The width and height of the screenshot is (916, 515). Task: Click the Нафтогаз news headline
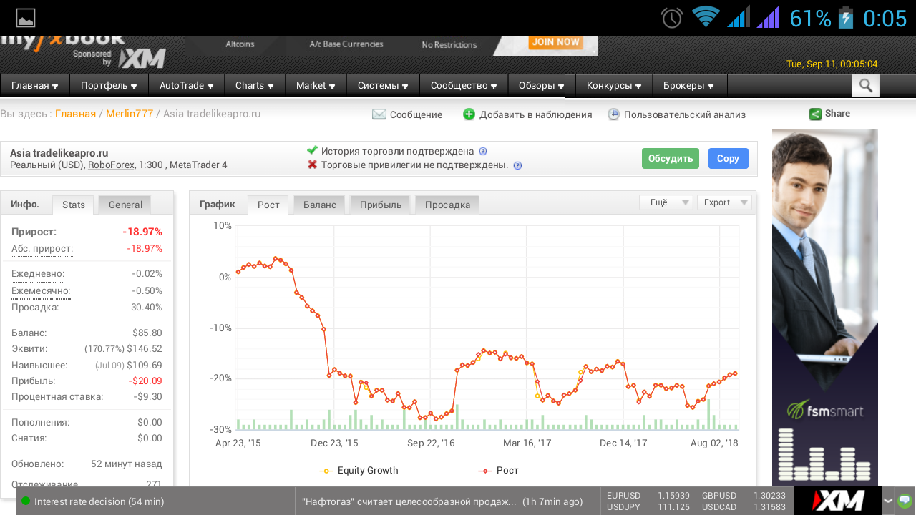coord(409,501)
